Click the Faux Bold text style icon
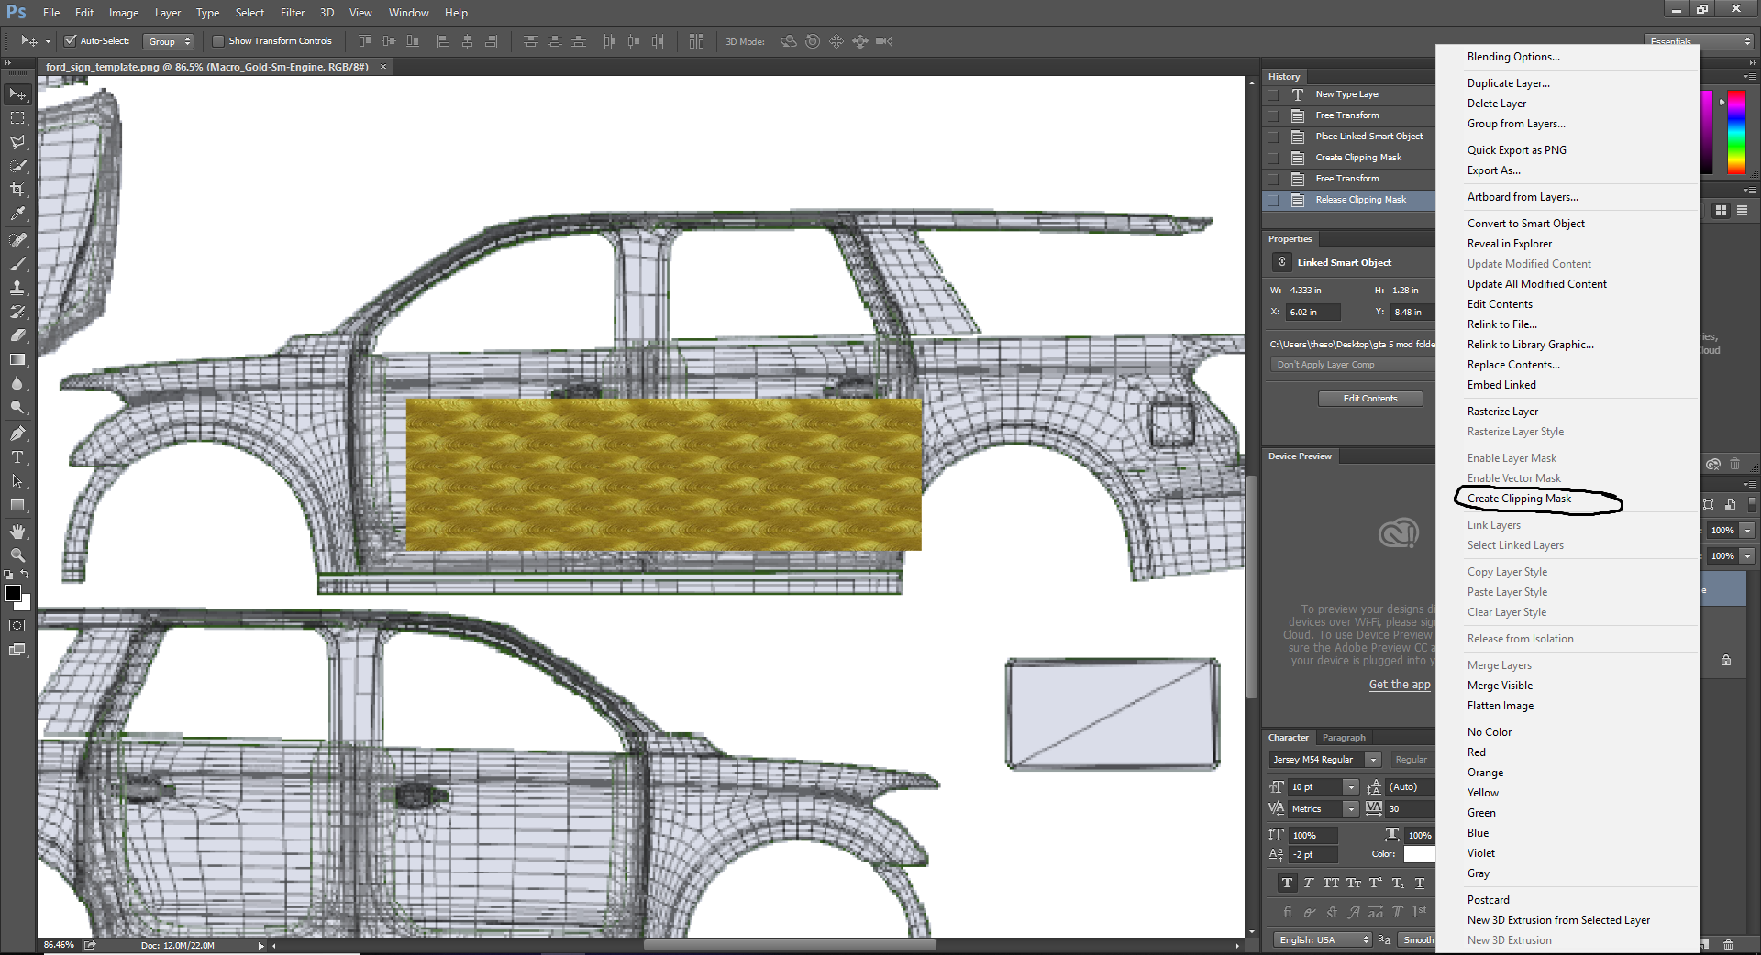Screen dimensions: 1761x955 click(x=1287, y=883)
